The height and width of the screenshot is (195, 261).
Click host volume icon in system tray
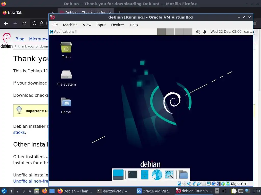224,191
